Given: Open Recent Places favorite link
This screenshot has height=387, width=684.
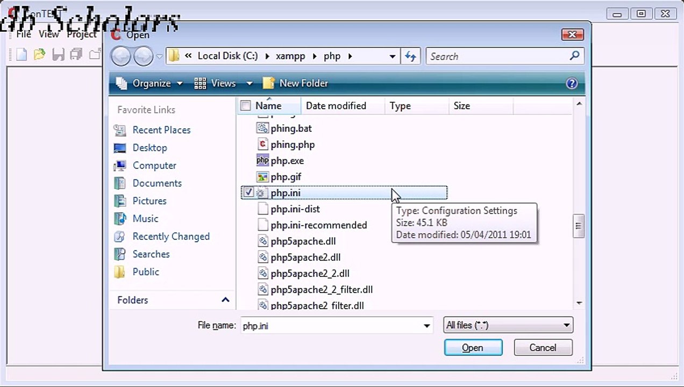Looking at the screenshot, I should pos(161,130).
